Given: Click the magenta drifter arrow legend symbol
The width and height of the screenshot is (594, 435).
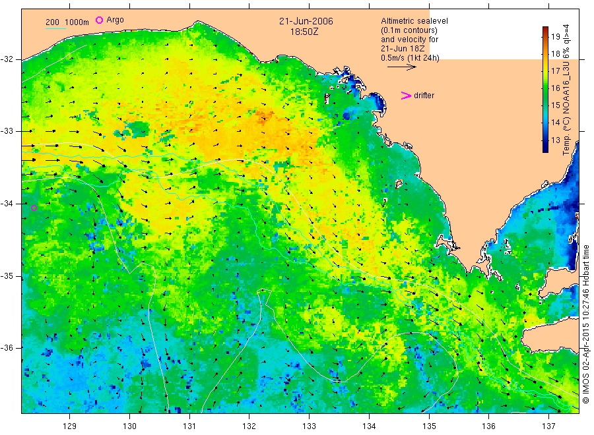Looking at the screenshot, I should click(x=406, y=96).
